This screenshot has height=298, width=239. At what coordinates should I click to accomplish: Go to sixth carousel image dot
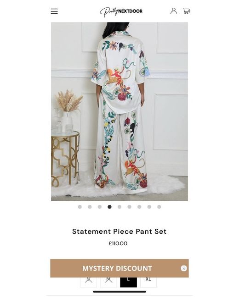pos(130,207)
